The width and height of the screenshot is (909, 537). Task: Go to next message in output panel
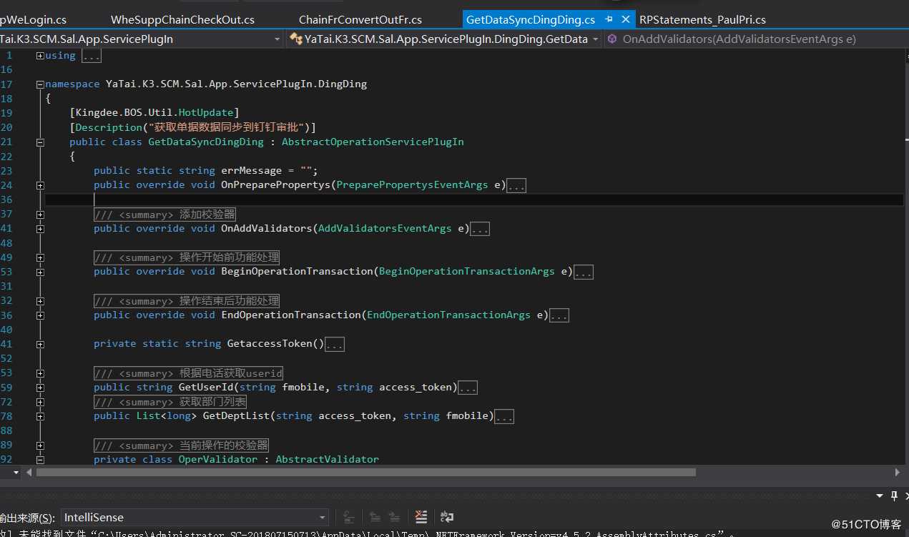pyautogui.click(x=394, y=517)
